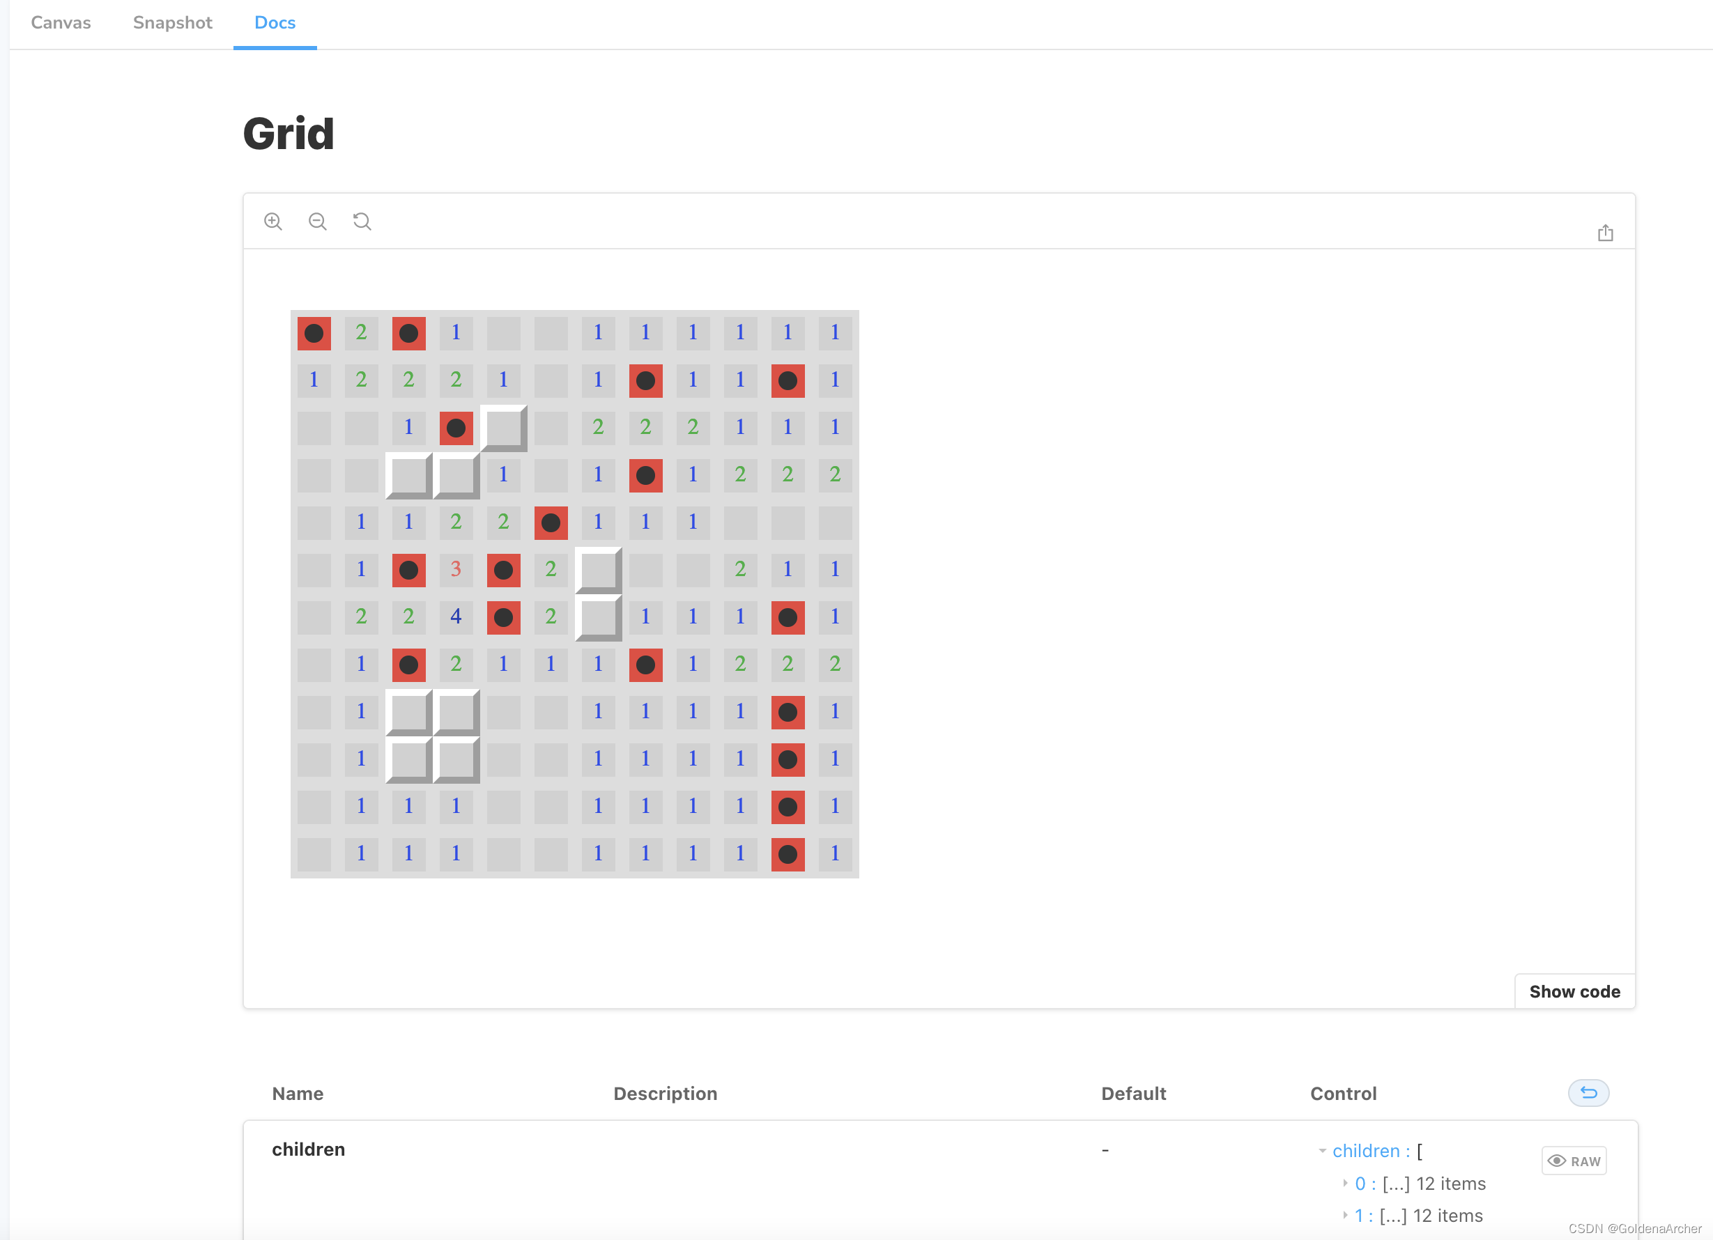Switch to the Canvas tab

61,23
